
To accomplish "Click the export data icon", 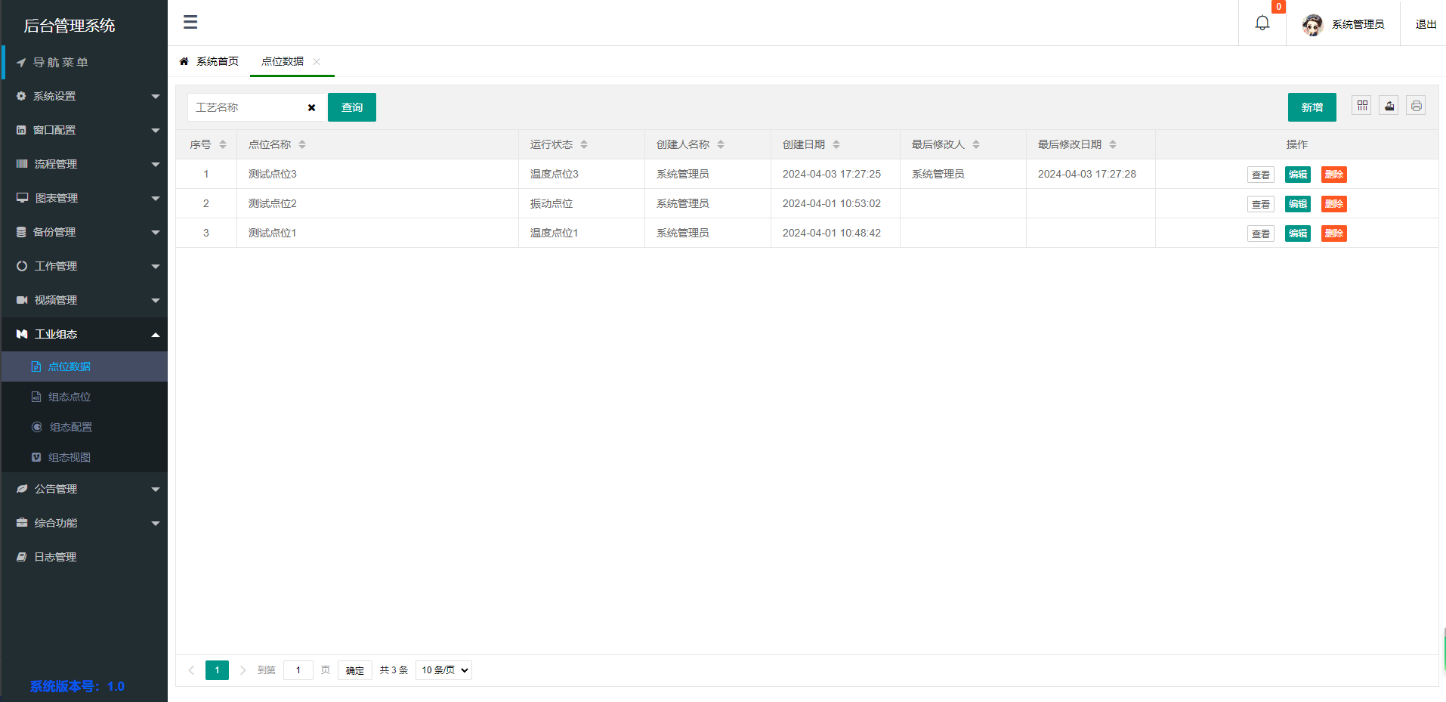I will pyautogui.click(x=1389, y=105).
